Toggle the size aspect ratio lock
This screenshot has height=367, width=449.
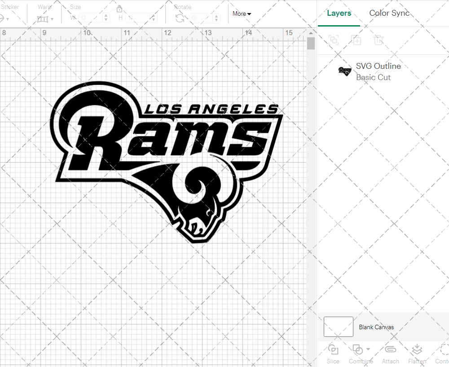119,9
